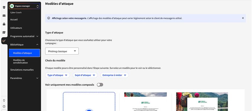This screenshot has height=111, width=252.
Task: Go to Accueil in the sidebar
Action: pyautogui.click(x=14, y=19)
